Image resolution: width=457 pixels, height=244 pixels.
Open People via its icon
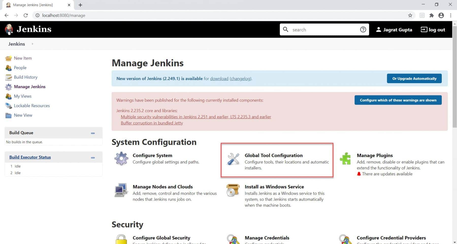[8, 68]
